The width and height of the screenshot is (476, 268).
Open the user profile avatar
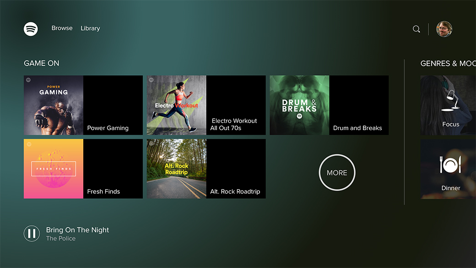tap(444, 29)
